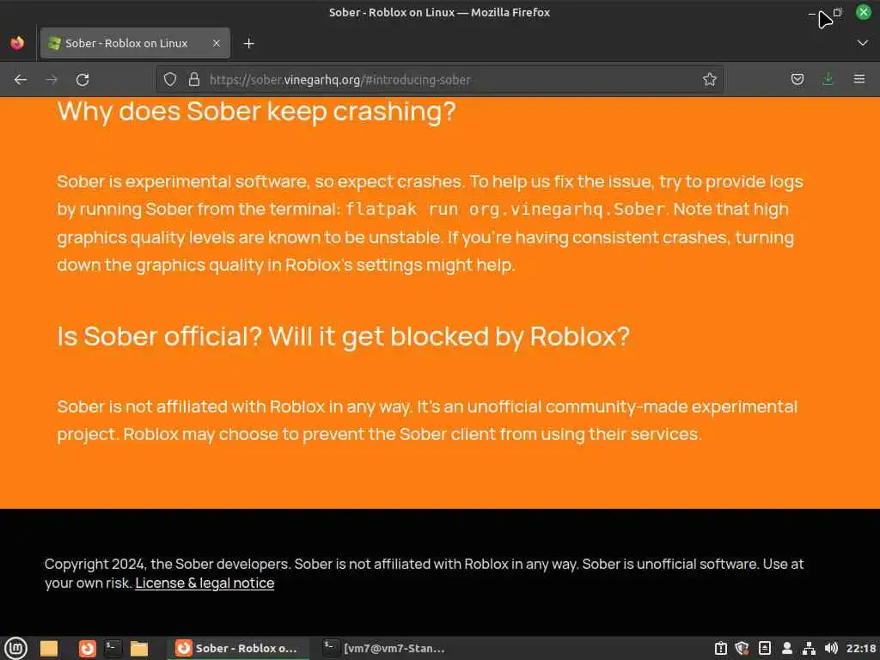Minimize the Firefox window
880x660 pixels.
[812, 13]
